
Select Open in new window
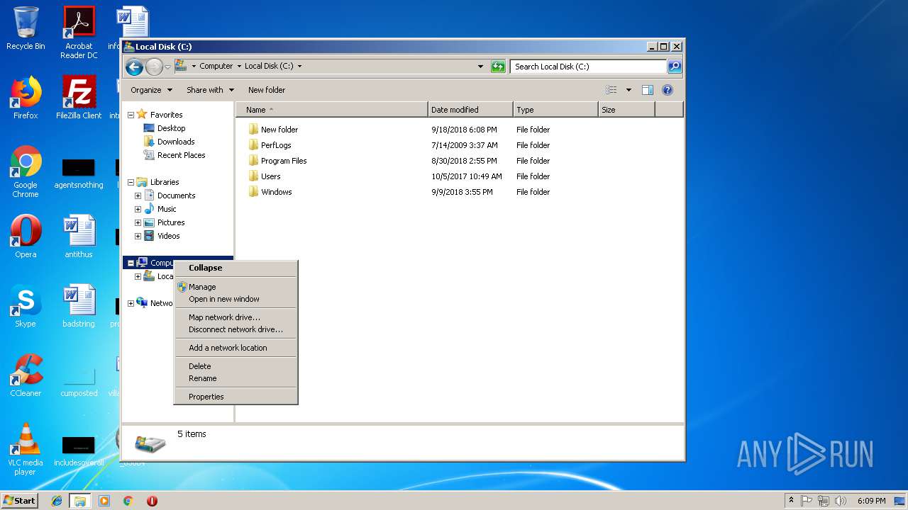point(236,299)
